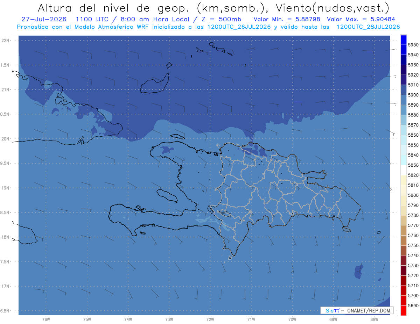
Task: Click the legend swatch between 5720 and 5730
Action: point(404,270)
